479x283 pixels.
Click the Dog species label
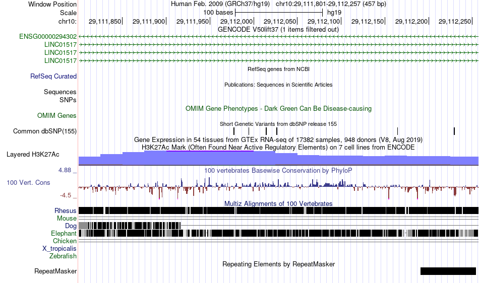[71, 226]
